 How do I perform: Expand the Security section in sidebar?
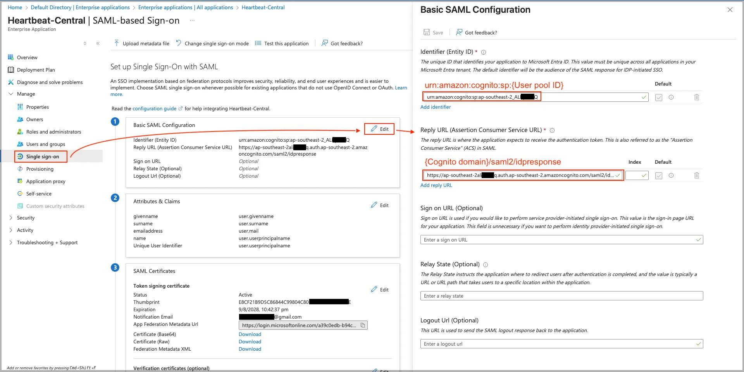click(11, 218)
